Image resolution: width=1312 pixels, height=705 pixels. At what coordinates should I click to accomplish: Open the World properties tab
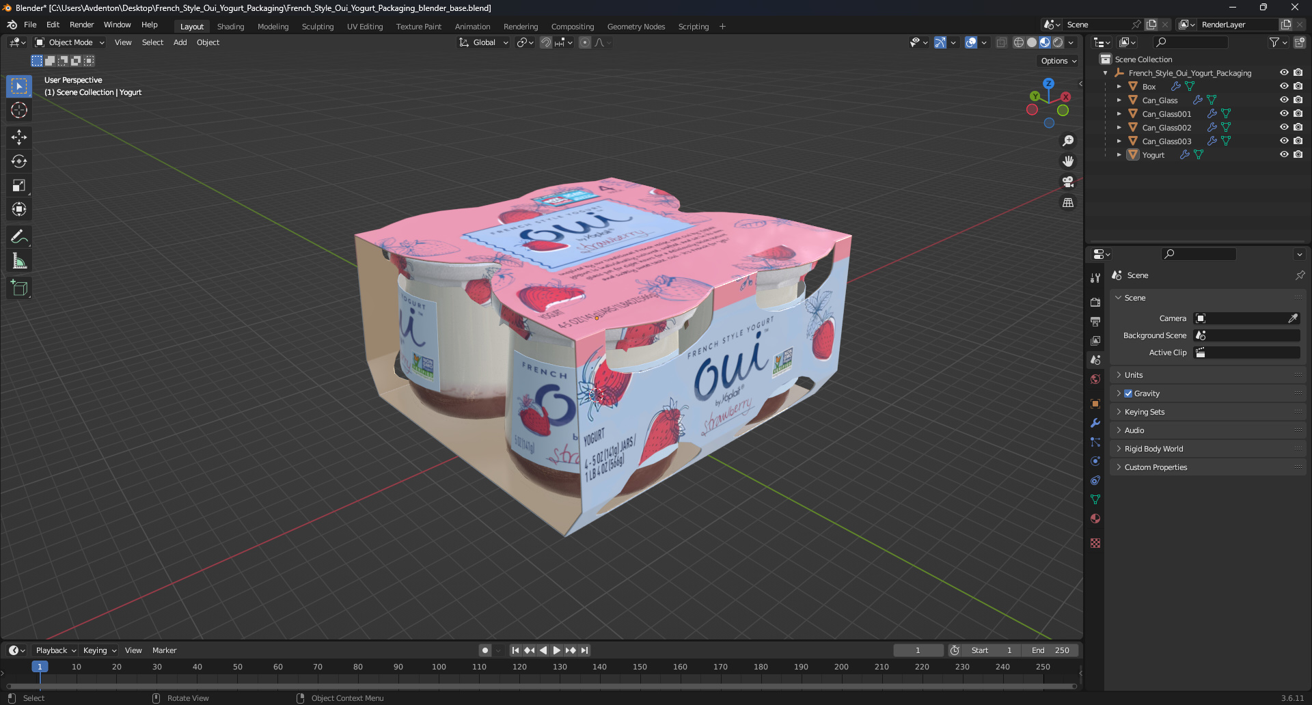1095,379
